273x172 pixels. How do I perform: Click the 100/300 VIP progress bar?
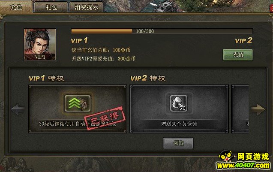coord(162,31)
